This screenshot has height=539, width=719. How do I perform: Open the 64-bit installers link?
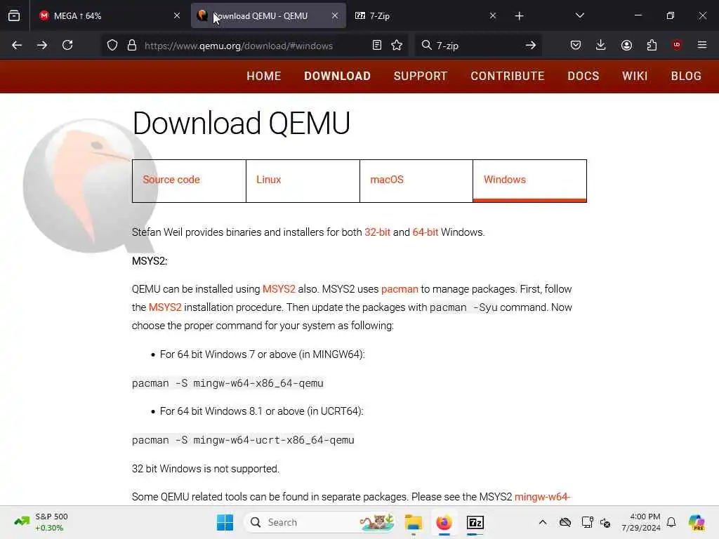[x=425, y=232]
